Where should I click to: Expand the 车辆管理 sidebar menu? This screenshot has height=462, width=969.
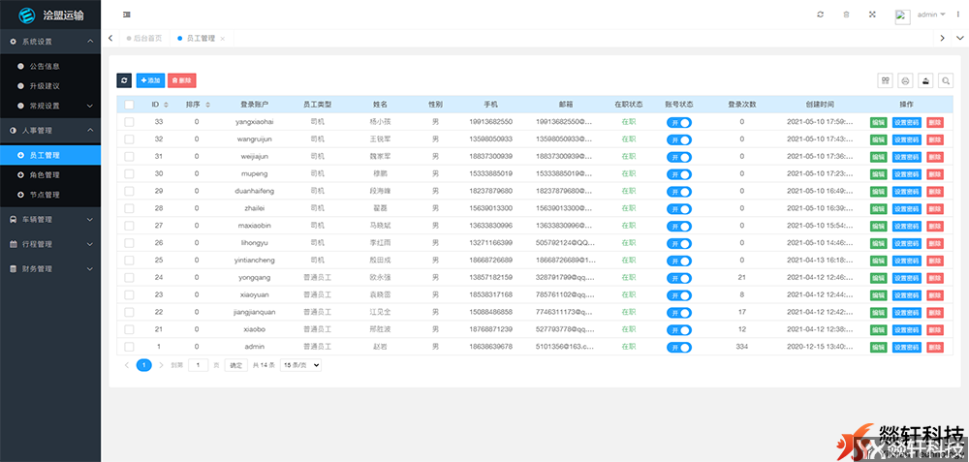click(50, 220)
